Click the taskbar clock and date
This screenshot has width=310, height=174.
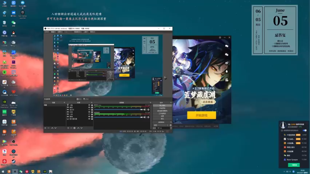coord(303,172)
